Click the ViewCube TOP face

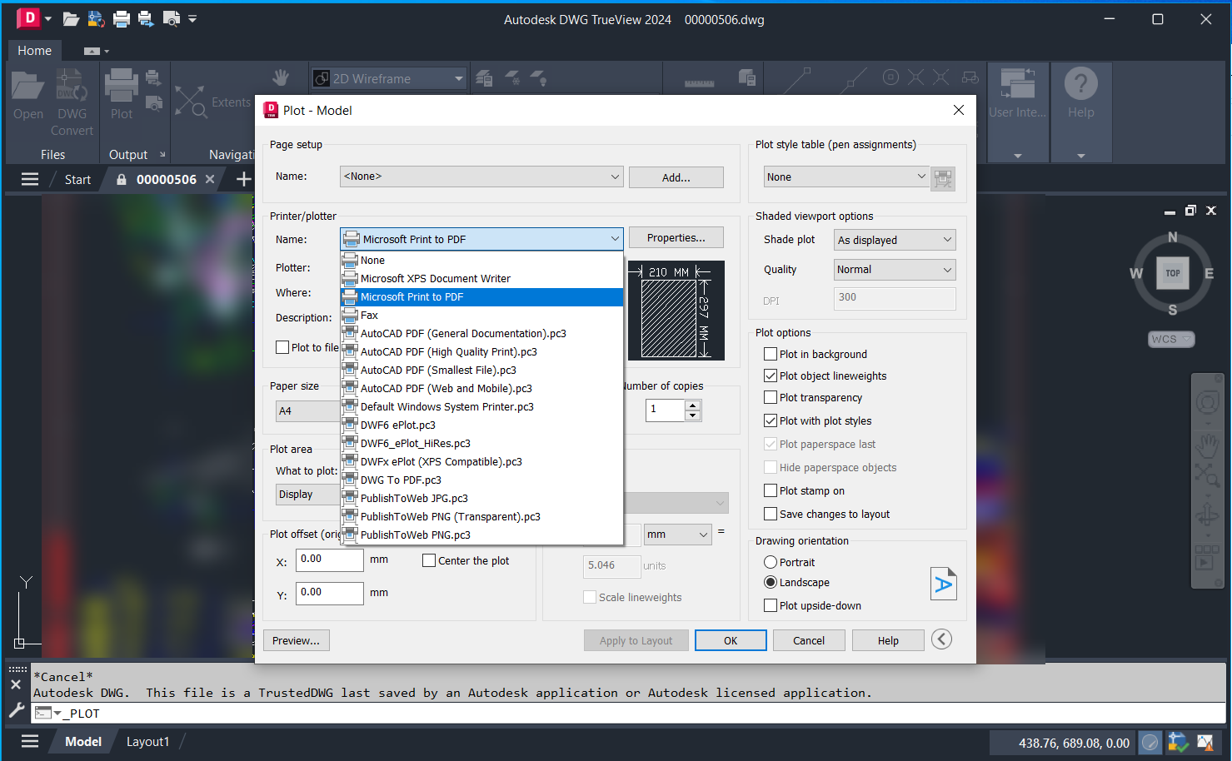(1172, 273)
